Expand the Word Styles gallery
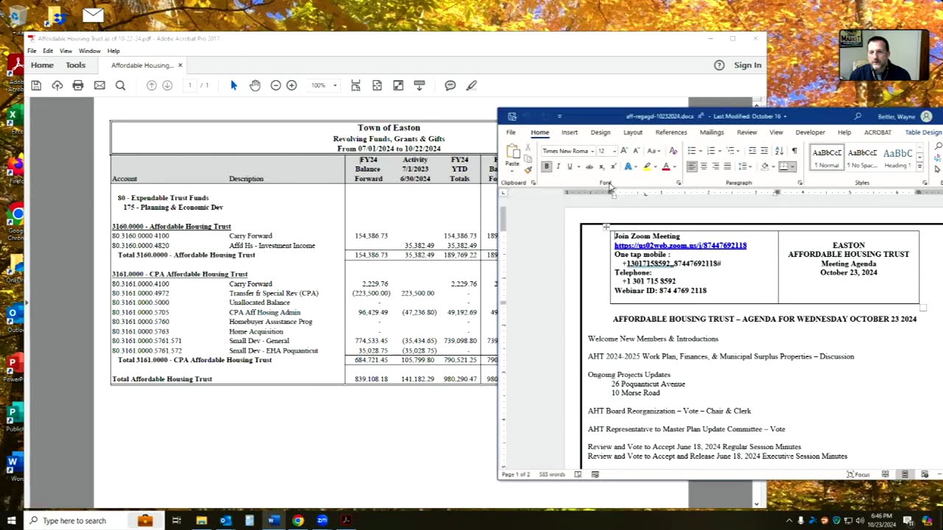The width and height of the screenshot is (943, 530). coord(919,167)
